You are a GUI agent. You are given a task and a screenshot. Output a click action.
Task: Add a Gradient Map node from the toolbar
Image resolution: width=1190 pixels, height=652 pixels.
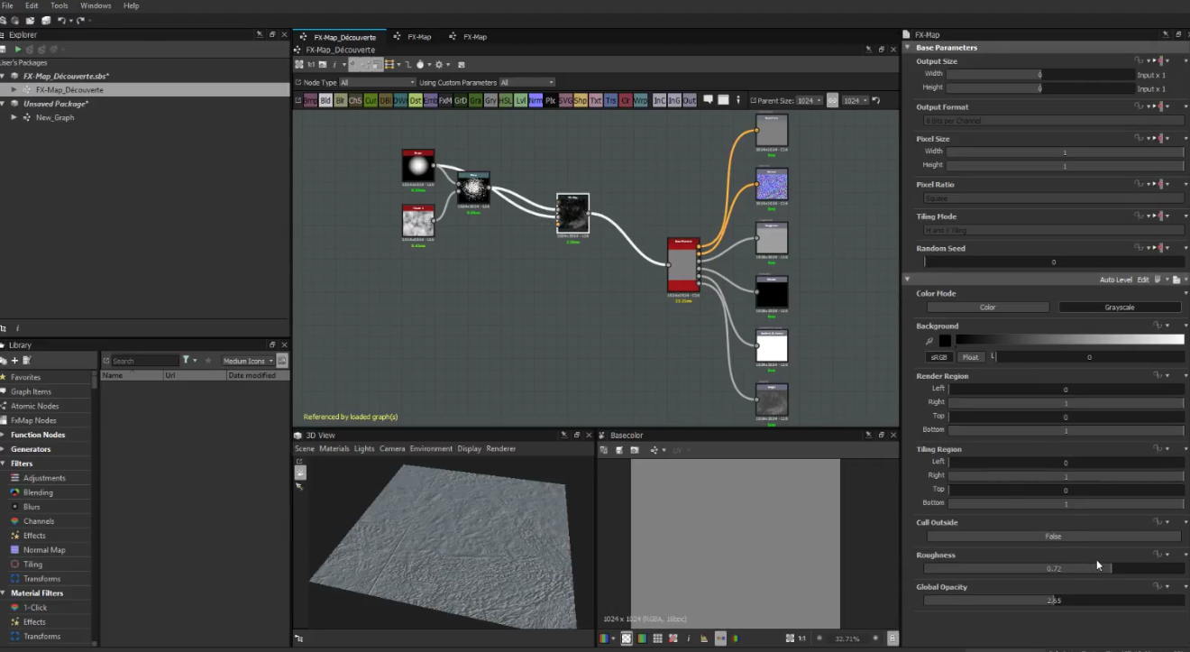pyautogui.click(x=476, y=100)
